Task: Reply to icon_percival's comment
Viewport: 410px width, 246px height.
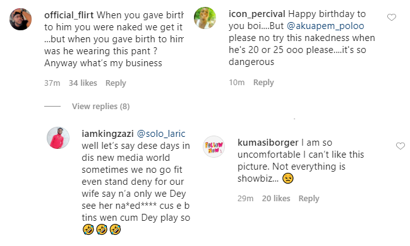Action: pos(263,83)
